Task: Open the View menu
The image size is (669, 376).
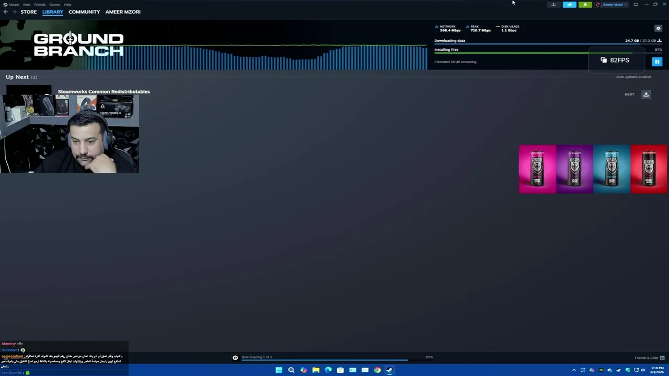Action: click(26, 4)
